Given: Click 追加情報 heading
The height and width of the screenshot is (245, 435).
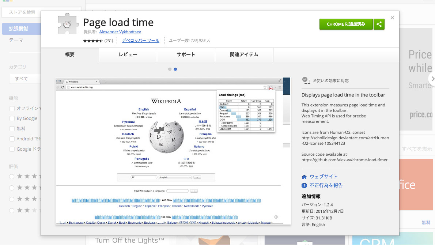Looking at the screenshot, I should (311, 196).
